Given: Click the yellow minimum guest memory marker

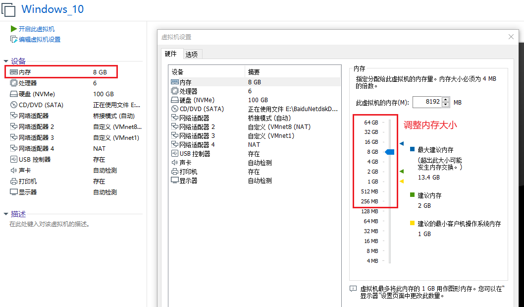Looking at the screenshot, I should (402, 182).
